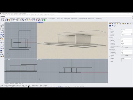Screen dimensions: 133x100
Task: Click Colloca button for Destinazione Posizione
Action: (x=127, y=55)
